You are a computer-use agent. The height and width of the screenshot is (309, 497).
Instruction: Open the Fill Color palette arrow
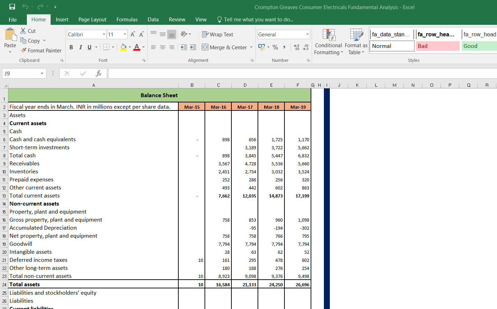click(x=130, y=47)
